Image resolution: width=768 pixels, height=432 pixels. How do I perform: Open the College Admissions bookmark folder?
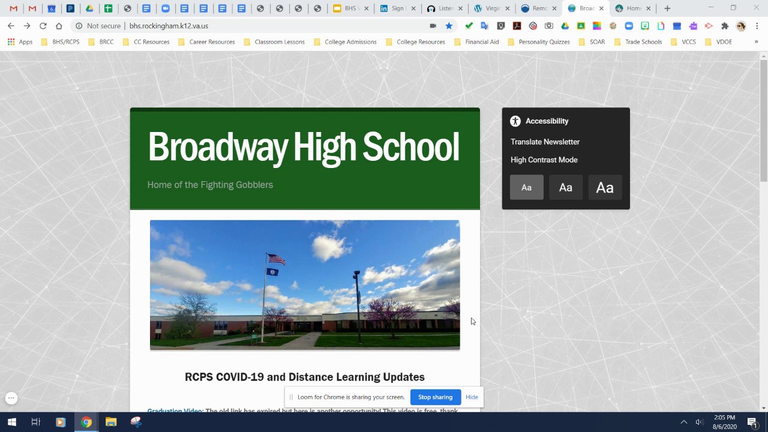[x=345, y=42]
